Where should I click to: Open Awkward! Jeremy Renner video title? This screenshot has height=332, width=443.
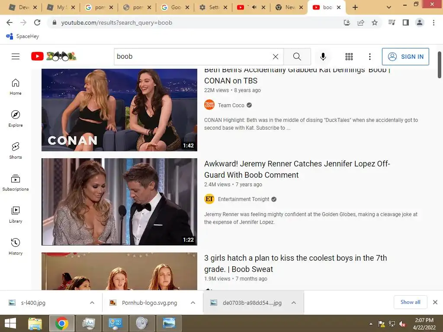[297, 169]
